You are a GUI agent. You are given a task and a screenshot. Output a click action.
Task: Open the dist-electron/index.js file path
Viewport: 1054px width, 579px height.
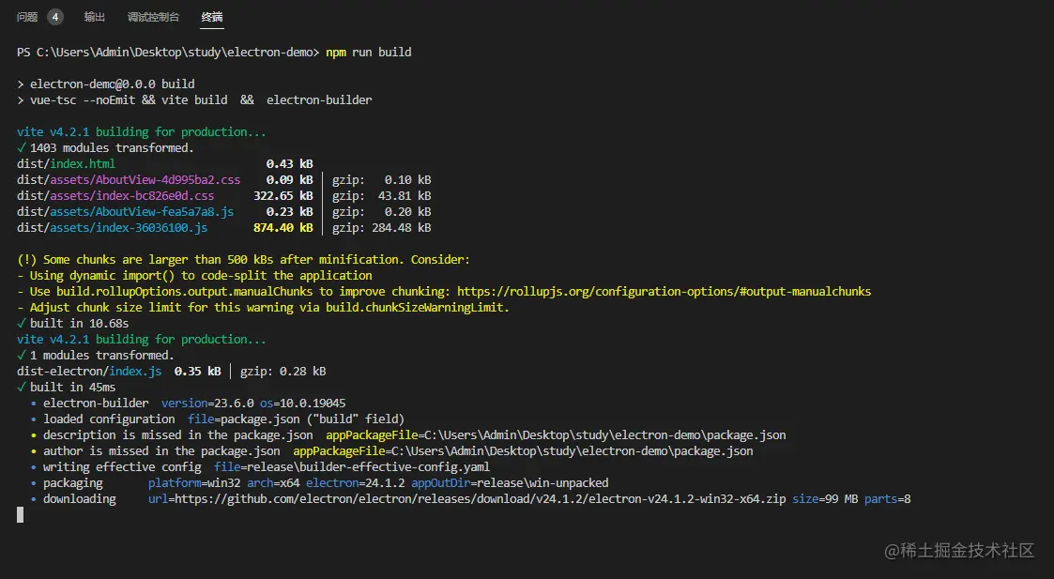tap(88, 372)
